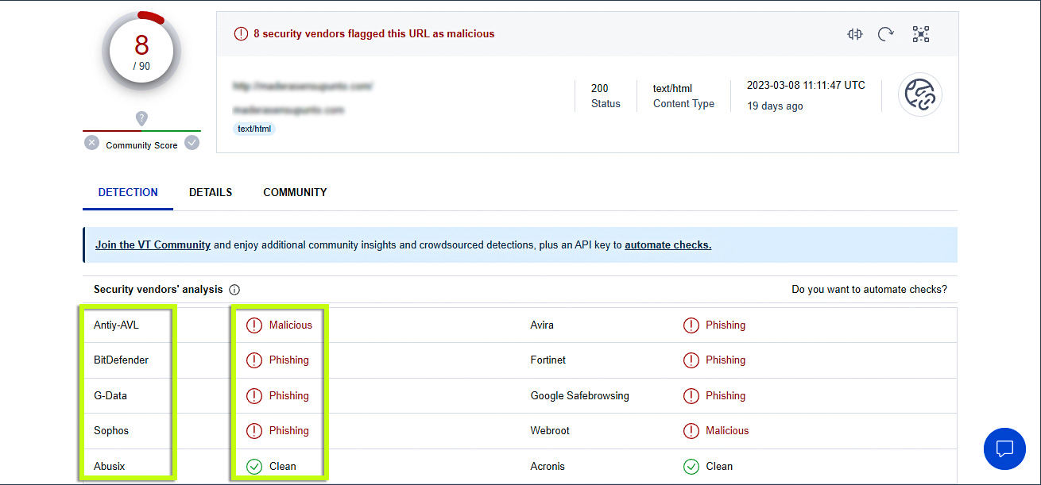The height and width of the screenshot is (485, 1041).
Task: Reanalyze the URL with the refresh icon
Action: [886, 34]
